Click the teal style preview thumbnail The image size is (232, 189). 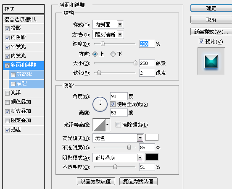(x=211, y=61)
